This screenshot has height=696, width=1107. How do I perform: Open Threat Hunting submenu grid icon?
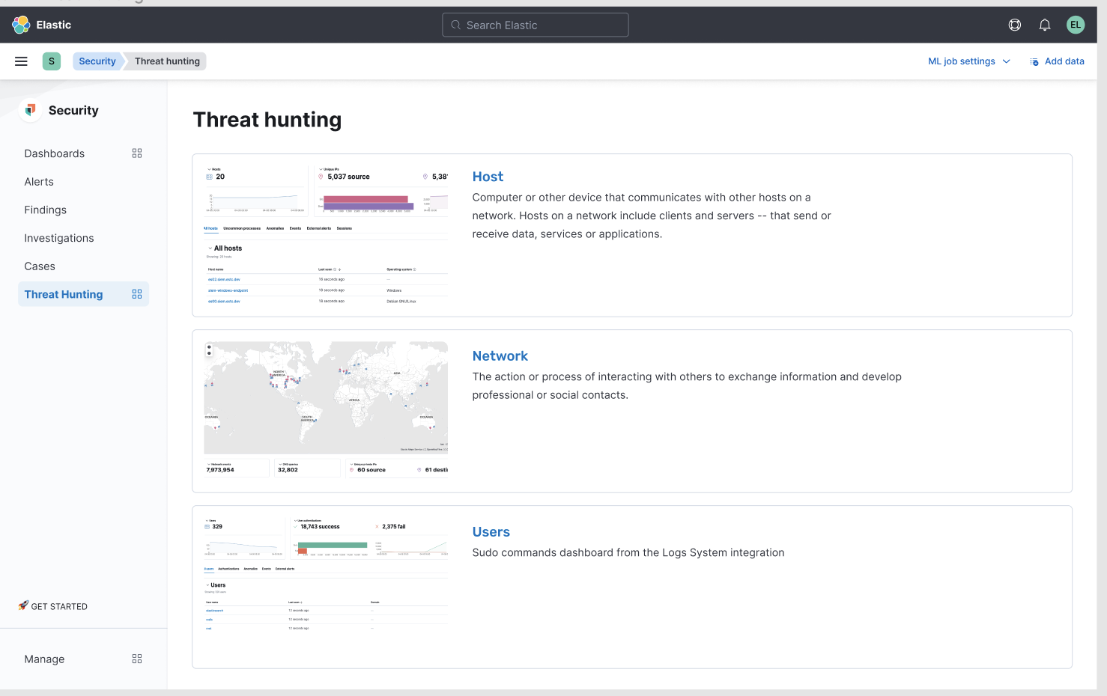(x=137, y=294)
